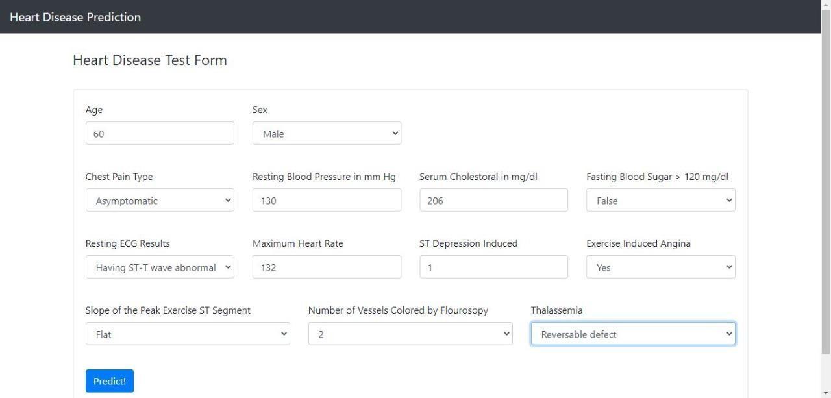Click the Heart Disease Test Form heading

[x=150, y=60]
